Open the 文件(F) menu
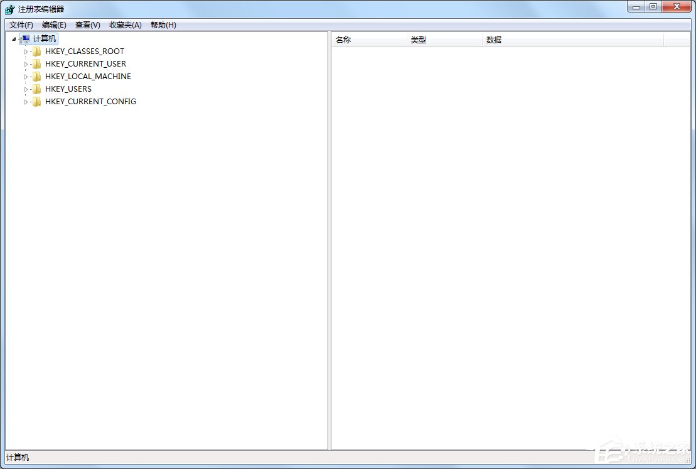This screenshot has height=469, width=696. (20, 25)
